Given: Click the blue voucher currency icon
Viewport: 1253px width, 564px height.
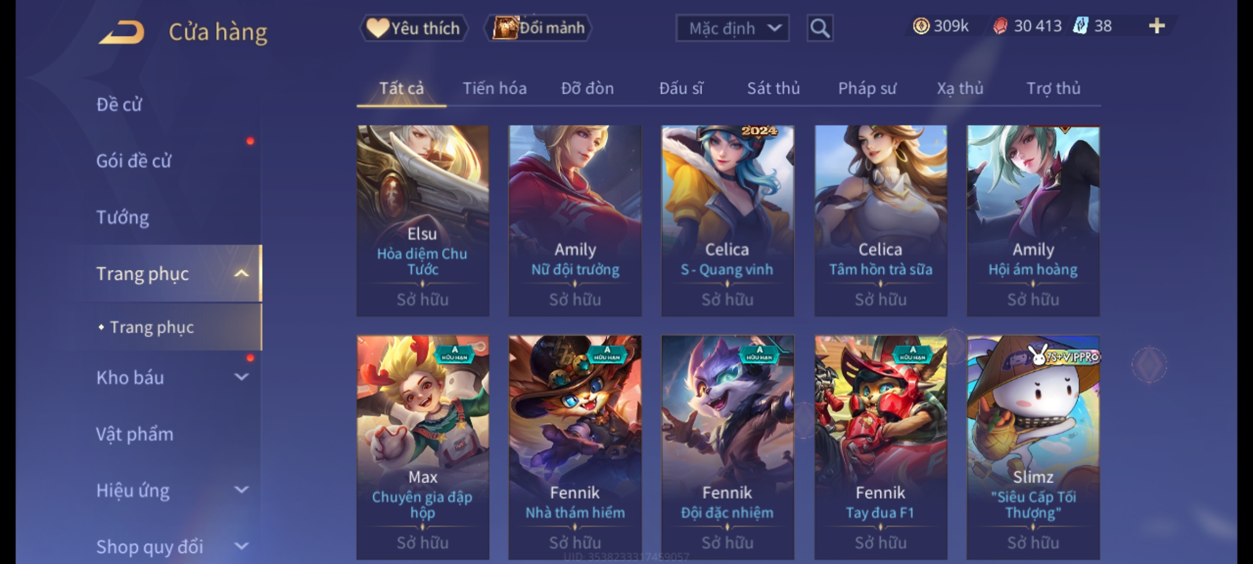Looking at the screenshot, I should 1080,26.
